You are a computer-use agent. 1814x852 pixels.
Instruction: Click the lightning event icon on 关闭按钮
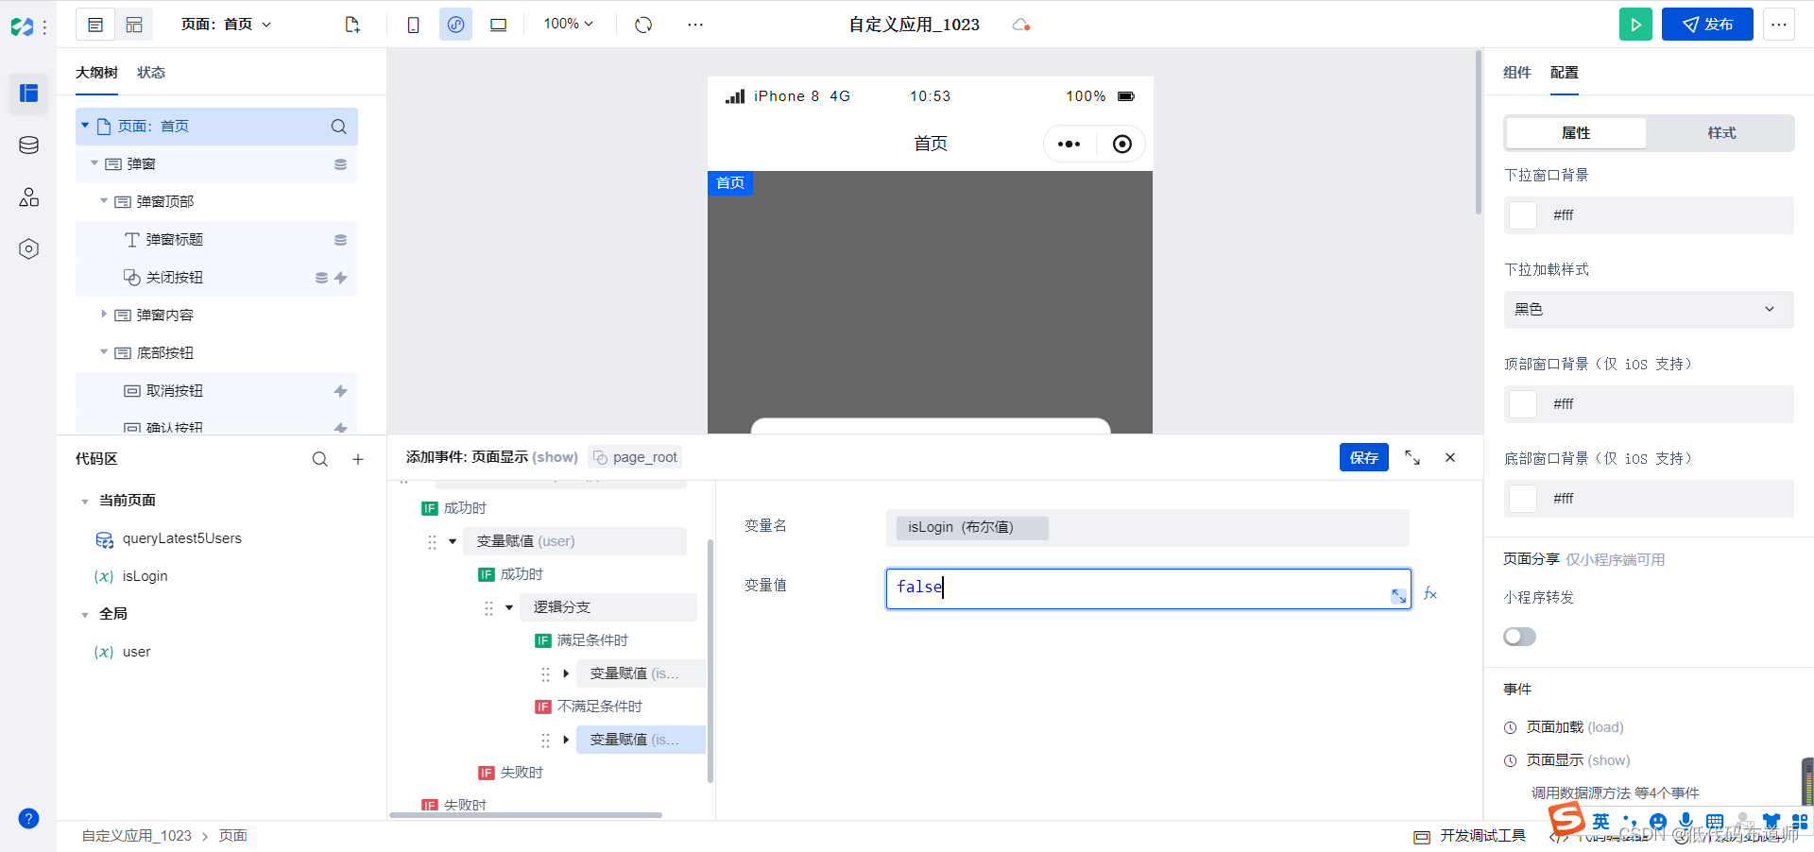(x=341, y=278)
